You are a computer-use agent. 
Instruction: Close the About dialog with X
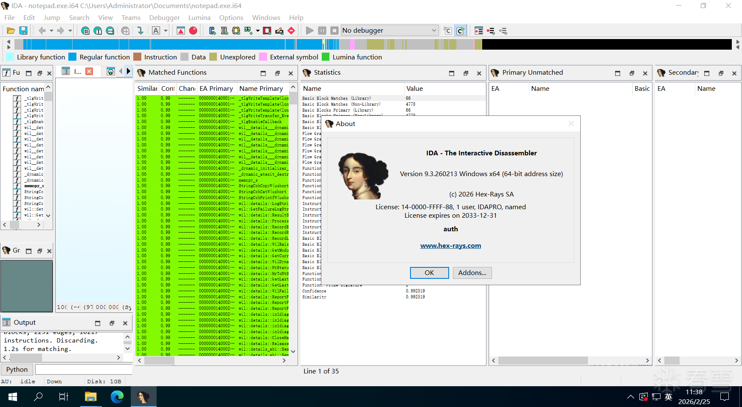(571, 124)
